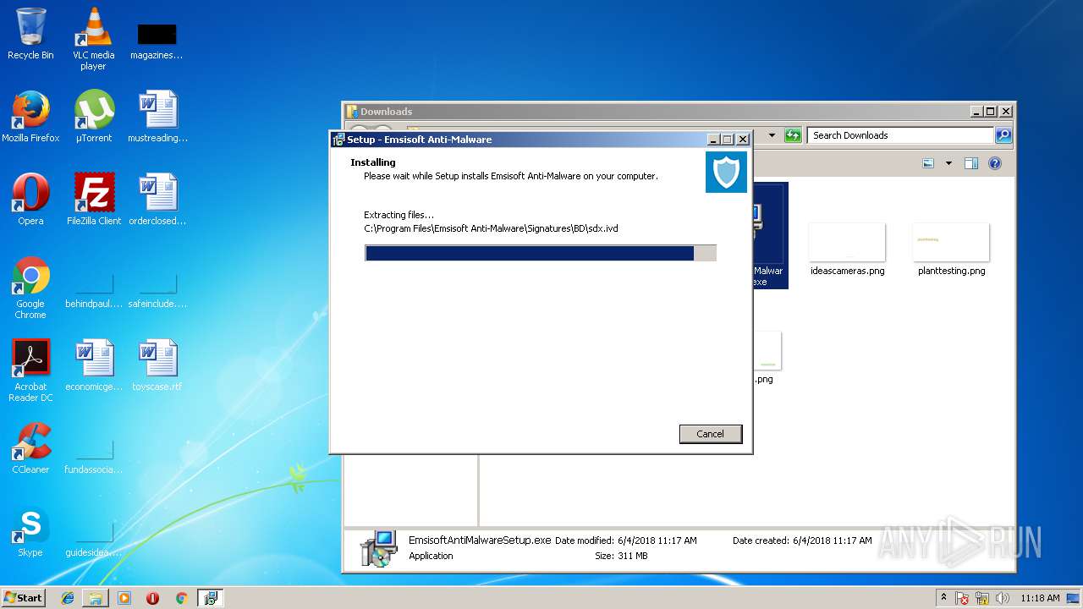Click the green refresh button in Downloads window

pyautogui.click(x=793, y=135)
